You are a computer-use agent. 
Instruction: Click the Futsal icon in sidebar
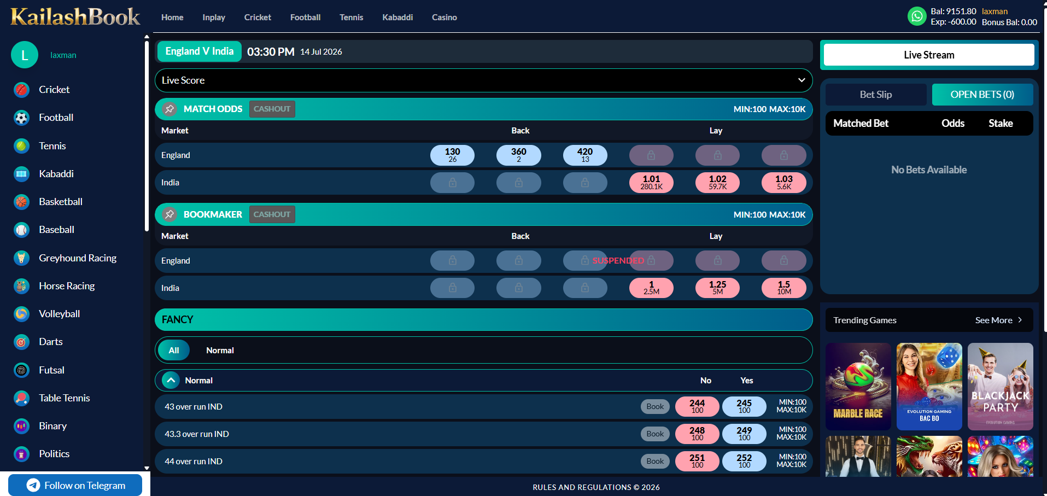tap(21, 370)
